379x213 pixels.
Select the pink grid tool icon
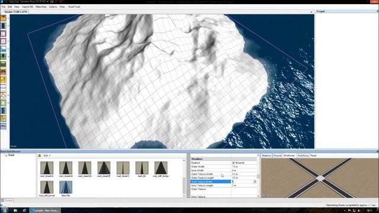(x=3, y=41)
